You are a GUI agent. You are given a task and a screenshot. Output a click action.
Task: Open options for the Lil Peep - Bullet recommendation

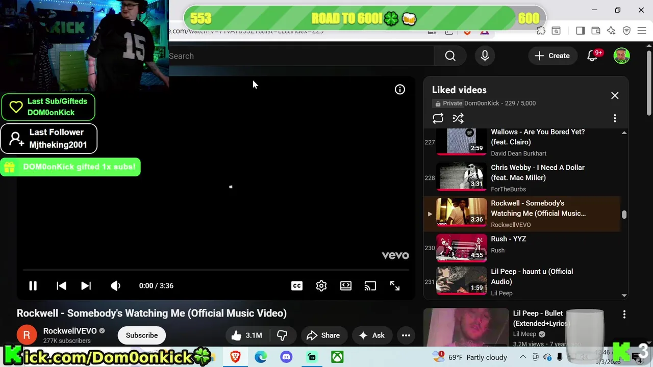tap(624, 314)
